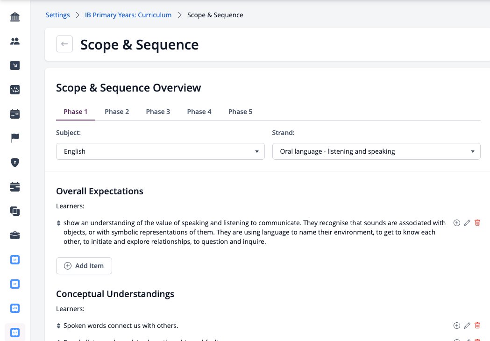This screenshot has width=490, height=341.
Task: Switch to the Phase 2 tab
Action: pyautogui.click(x=117, y=112)
